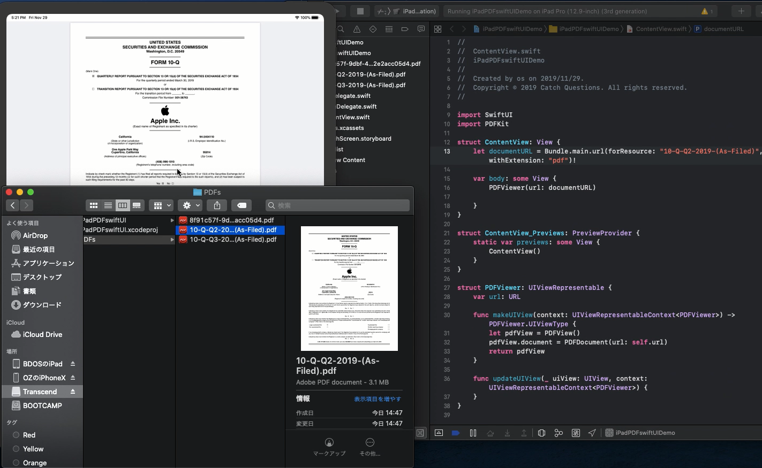The image size is (762, 468).
Task: Pause program execution in debug bar
Action: click(x=473, y=433)
